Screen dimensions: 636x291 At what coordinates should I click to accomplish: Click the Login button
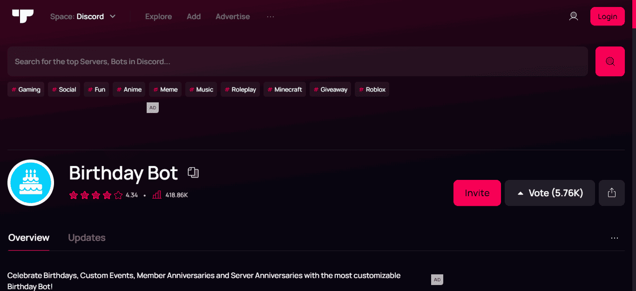pyautogui.click(x=607, y=16)
